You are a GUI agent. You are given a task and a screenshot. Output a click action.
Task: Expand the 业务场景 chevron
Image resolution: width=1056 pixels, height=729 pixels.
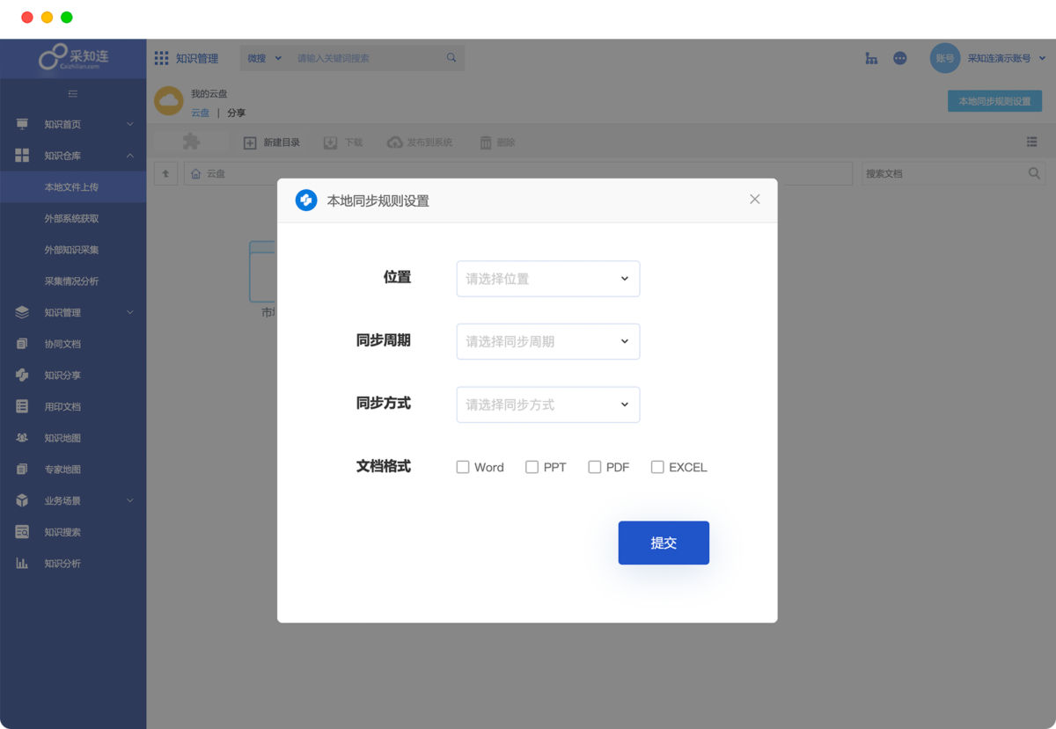point(130,500)
